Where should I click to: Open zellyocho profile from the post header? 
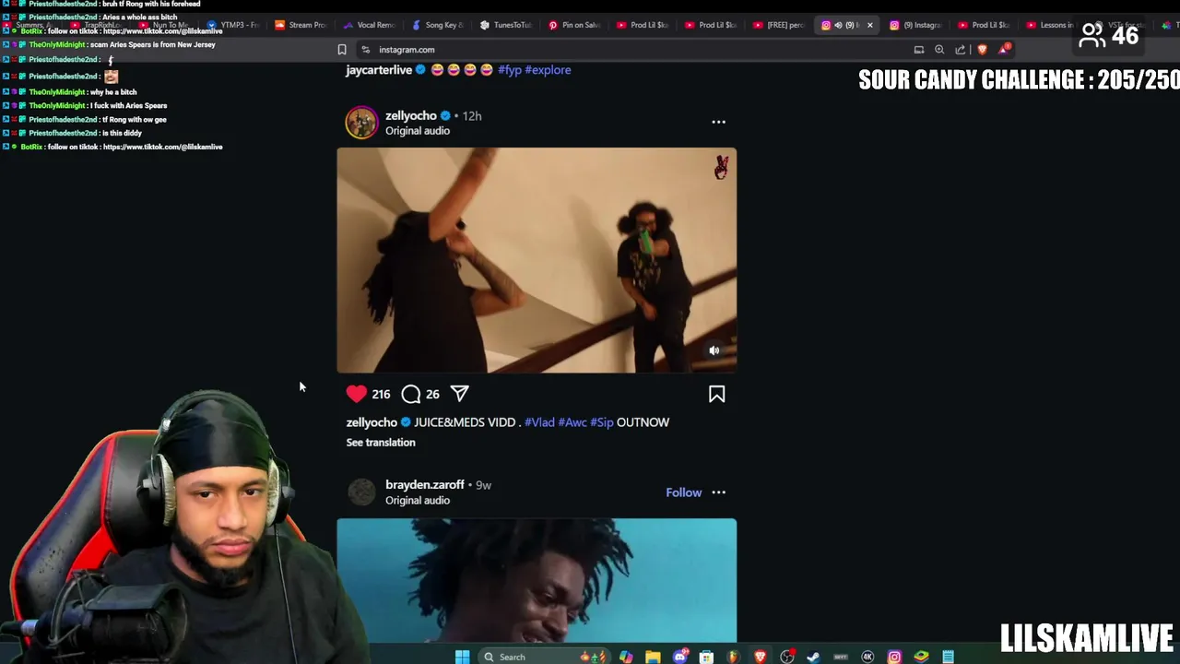click(x=410, y=115)
